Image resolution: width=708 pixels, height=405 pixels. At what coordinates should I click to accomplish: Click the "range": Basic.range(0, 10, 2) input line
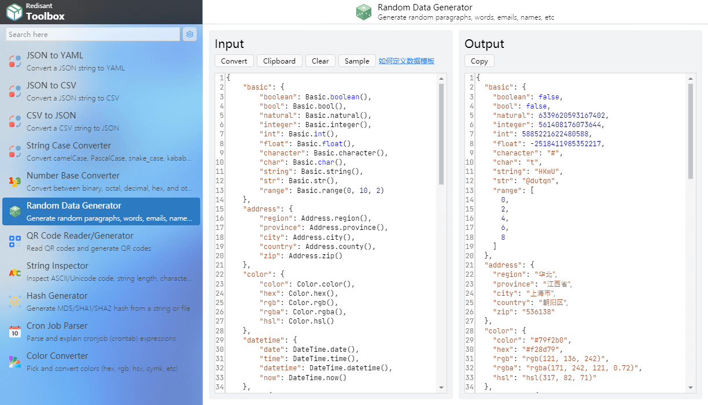pyautogui.click(x=322, y=190)
